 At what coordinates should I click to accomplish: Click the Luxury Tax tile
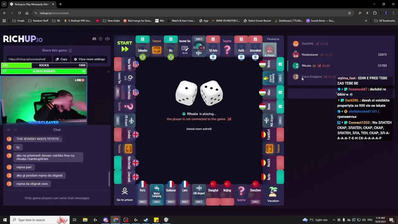125,78
